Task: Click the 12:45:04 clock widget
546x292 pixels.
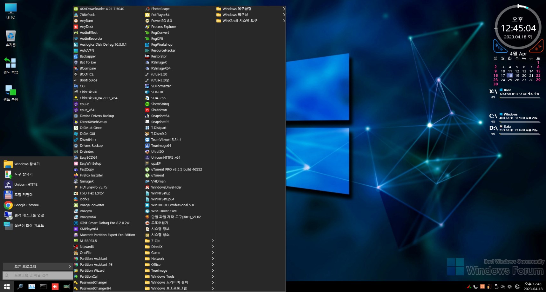Action: pos(518,28)
